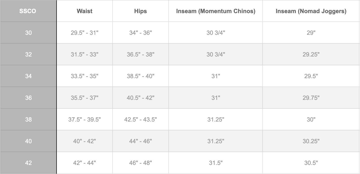Select the 42.5" - 43.5" hips cell
The height and width of the screenshot is (174, 360).
point(141,120)
